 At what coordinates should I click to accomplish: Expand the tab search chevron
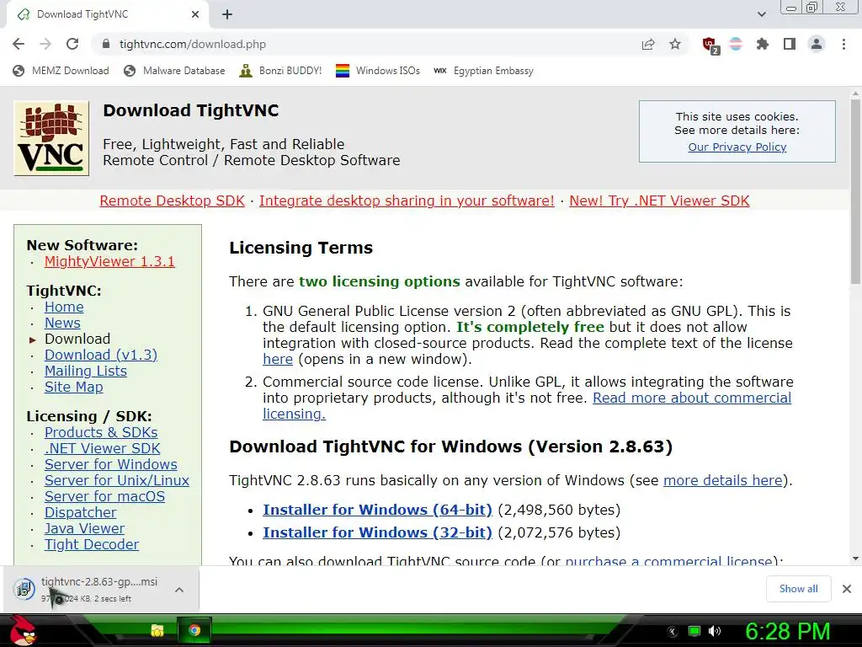(x=761, y=14)
